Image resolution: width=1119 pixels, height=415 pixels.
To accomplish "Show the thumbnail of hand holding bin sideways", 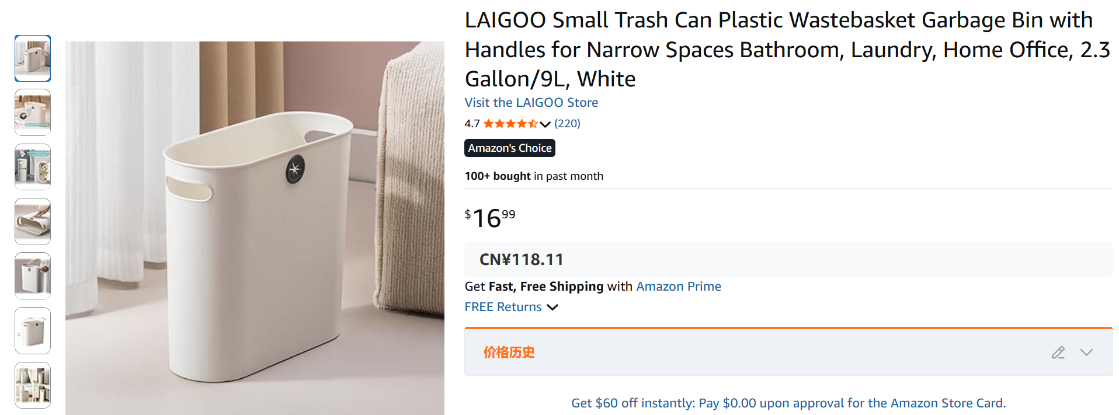I will (33, 222).
